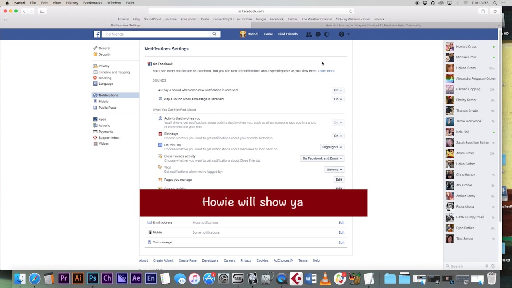512x288 pixels.
Task: Open a new tab with plus button
Action: tap(499, 25)
